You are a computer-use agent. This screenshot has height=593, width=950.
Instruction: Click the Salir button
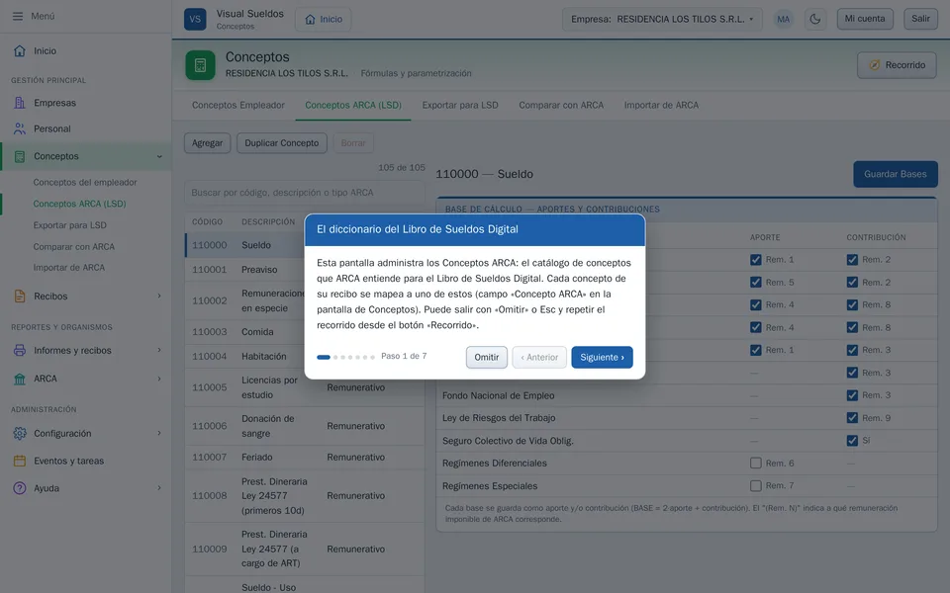point(920,19)
